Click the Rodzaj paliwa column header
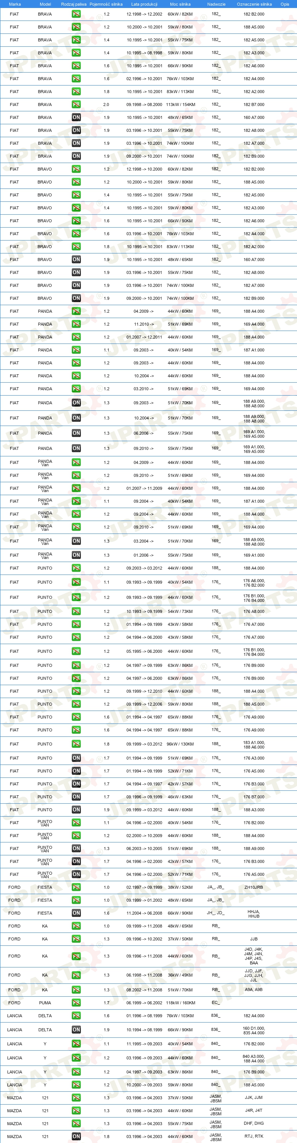The image size is (297, 1143). (74, 4)
